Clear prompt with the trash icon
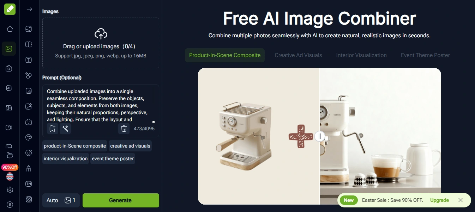 124,129
